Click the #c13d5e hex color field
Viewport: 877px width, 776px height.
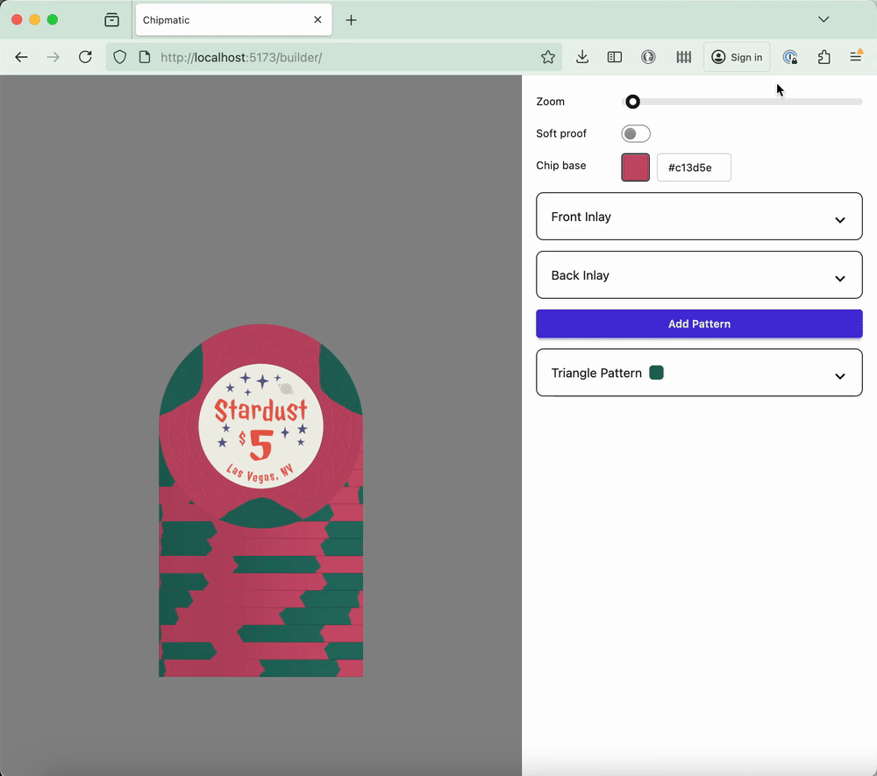(x=694, y=167)
